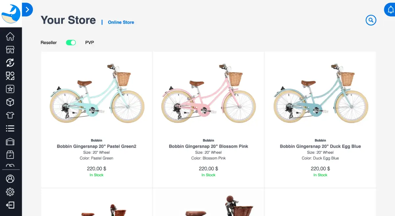This screenshot has width=395, height=216.
Task: Open the bulleted list icon
Action: tap(10, 128)
